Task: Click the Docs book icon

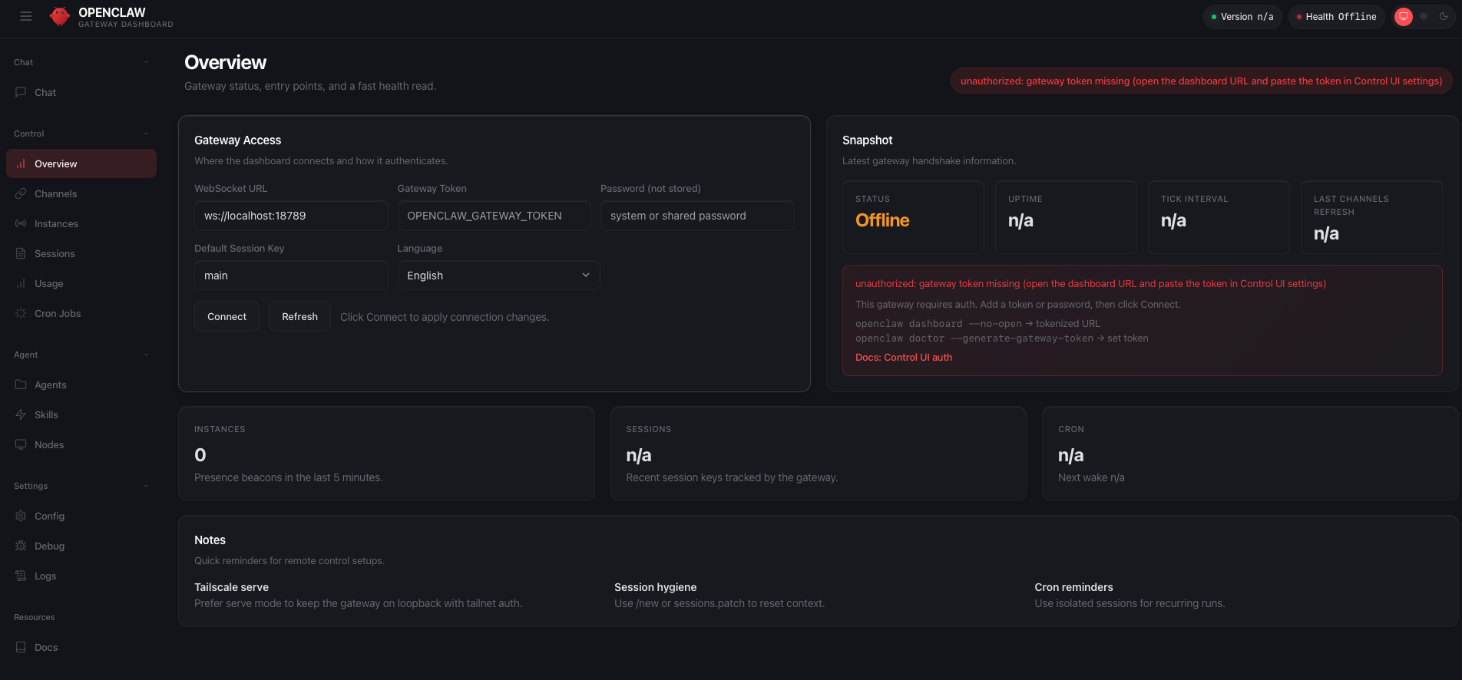Action: (21, 647)
